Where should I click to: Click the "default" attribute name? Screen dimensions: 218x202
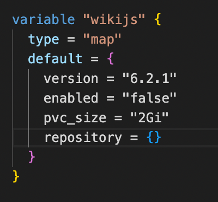pos(55,58)
